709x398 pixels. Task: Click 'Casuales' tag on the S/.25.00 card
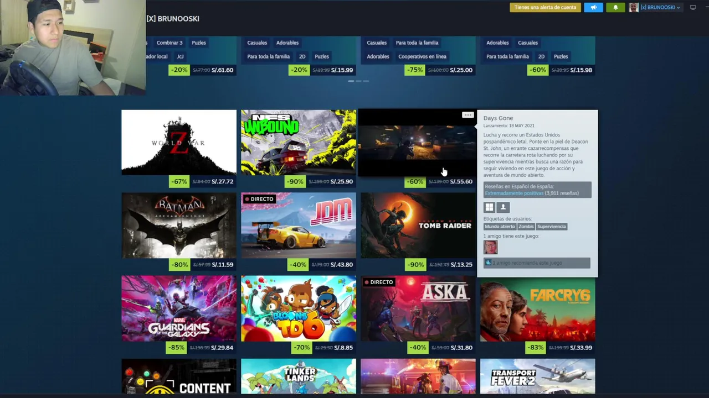[x=377, y=43]
